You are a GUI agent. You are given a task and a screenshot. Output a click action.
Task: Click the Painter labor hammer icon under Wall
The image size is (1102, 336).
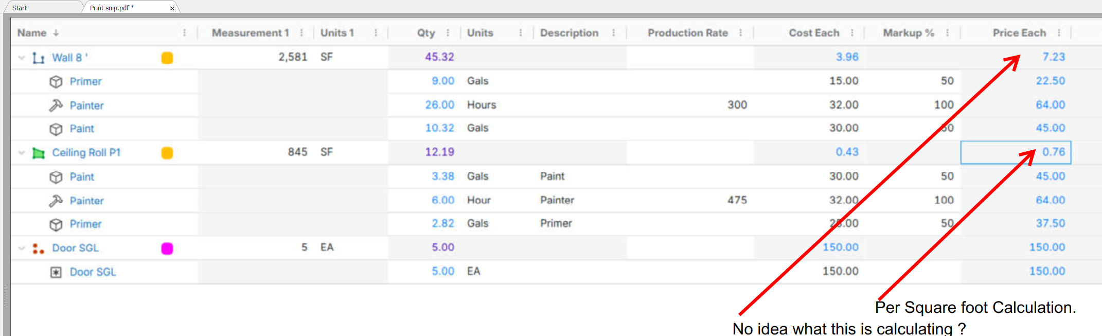click(56, 105)
